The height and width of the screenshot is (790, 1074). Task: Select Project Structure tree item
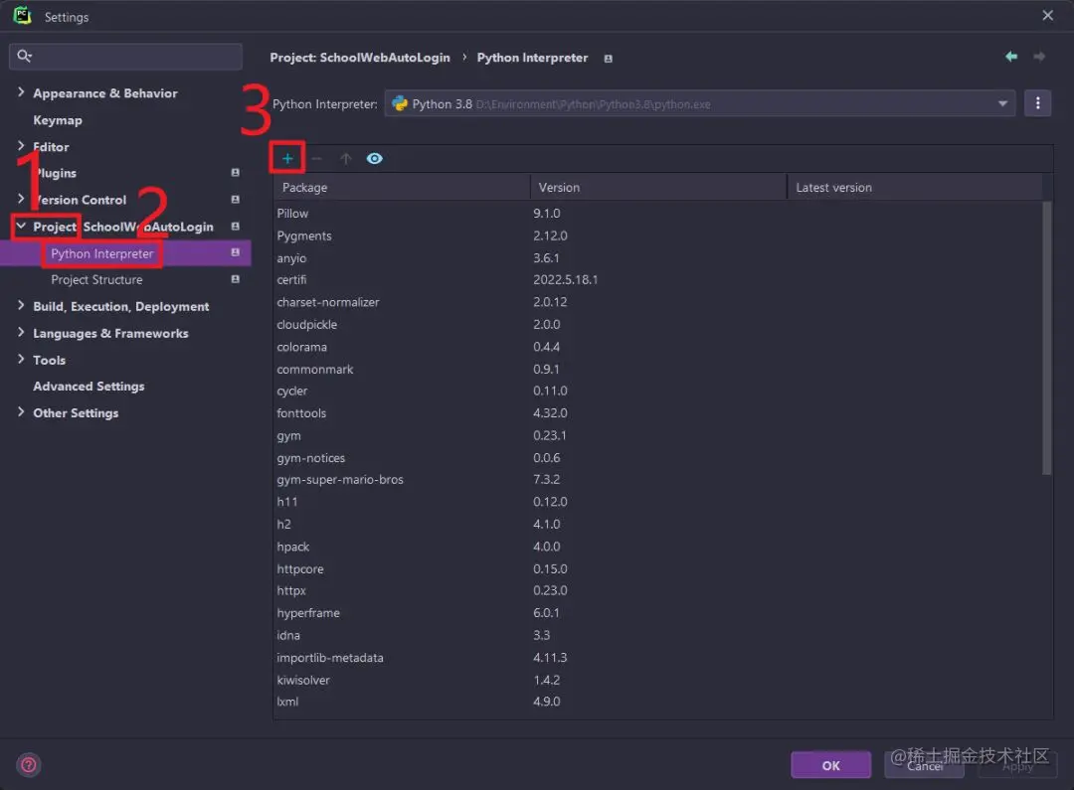click(x=96, y=280)
